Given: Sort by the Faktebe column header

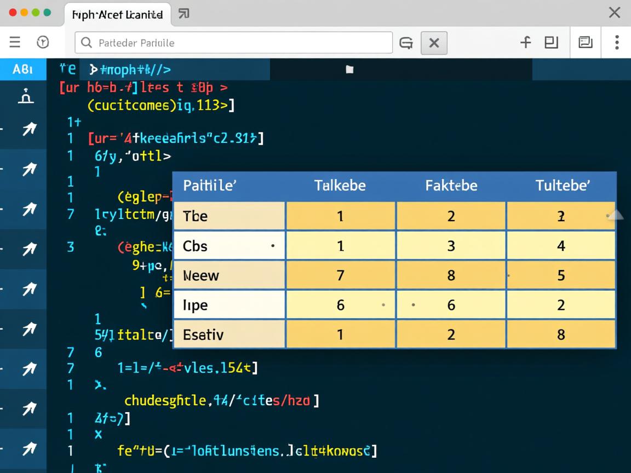Looking at the screenshot, I should (451, 186).
